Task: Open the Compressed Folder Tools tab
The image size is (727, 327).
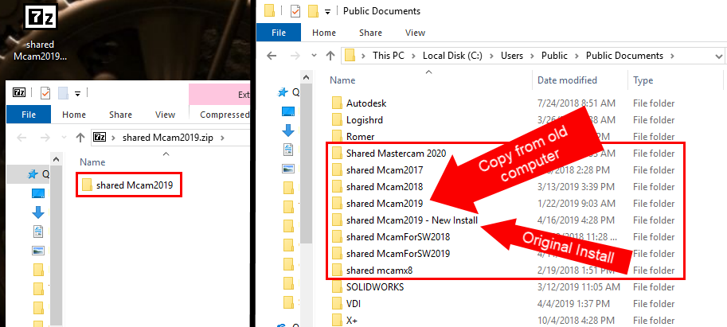Action: (225, 115)
